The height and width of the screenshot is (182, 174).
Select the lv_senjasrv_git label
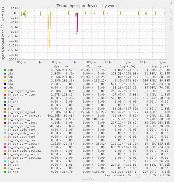click(x=21, y=119)
